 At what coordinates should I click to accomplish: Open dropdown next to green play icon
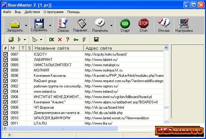tap(25, 39)
